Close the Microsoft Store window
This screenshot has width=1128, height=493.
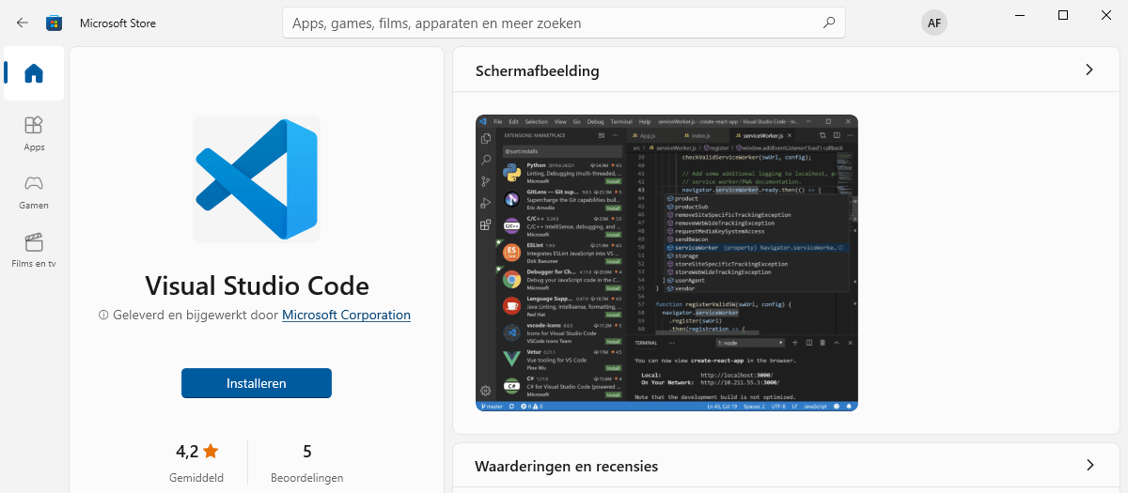point(1106,15)
